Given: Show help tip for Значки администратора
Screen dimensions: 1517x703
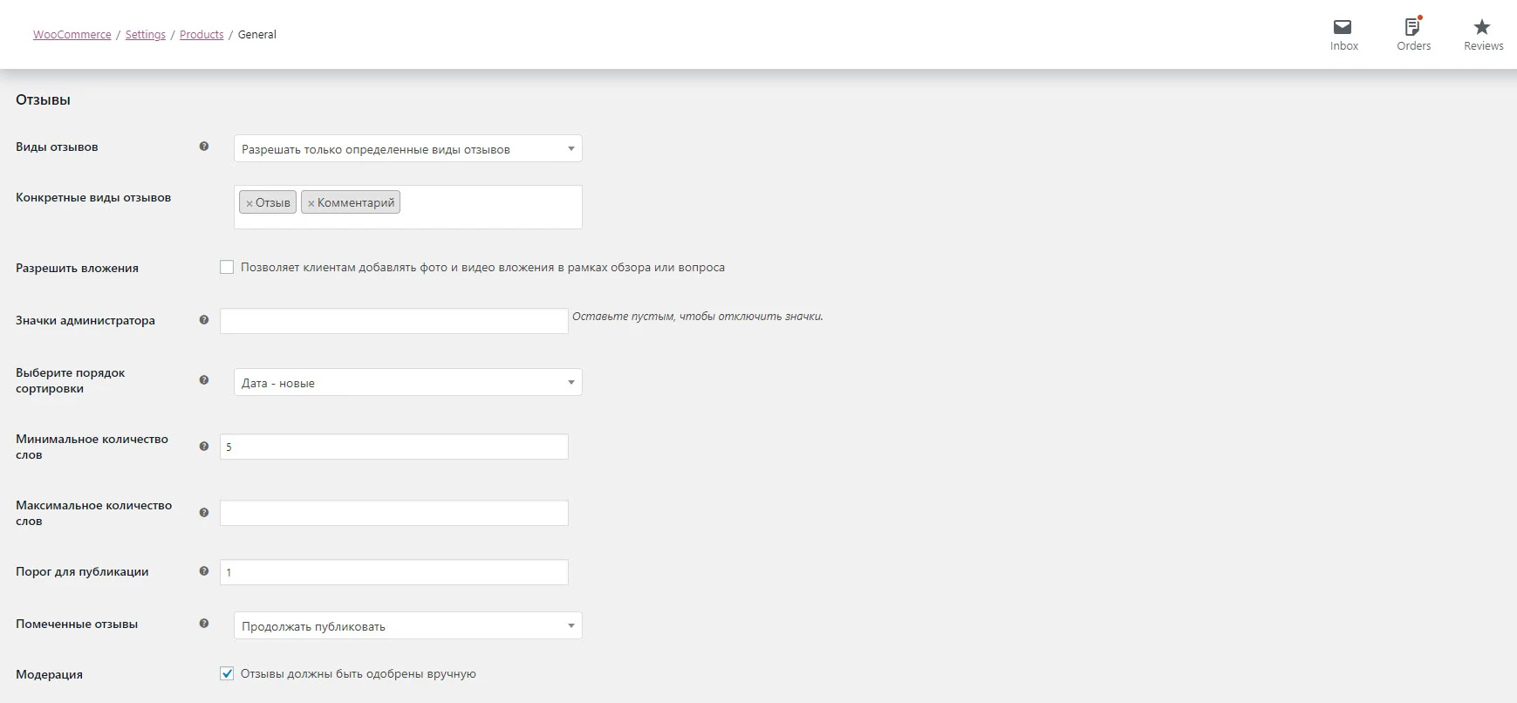Looking at the screenshot, I should coord(204,320).
